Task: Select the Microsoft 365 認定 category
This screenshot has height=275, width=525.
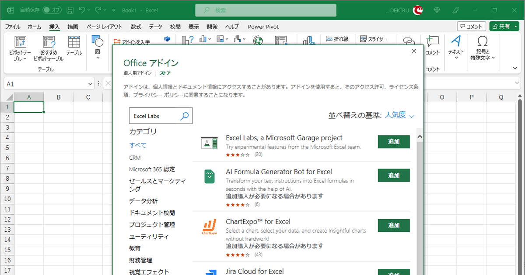Action: click(x=152, y=169)
